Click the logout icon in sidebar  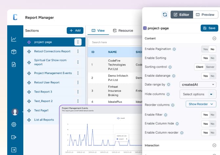coord(13,137)
